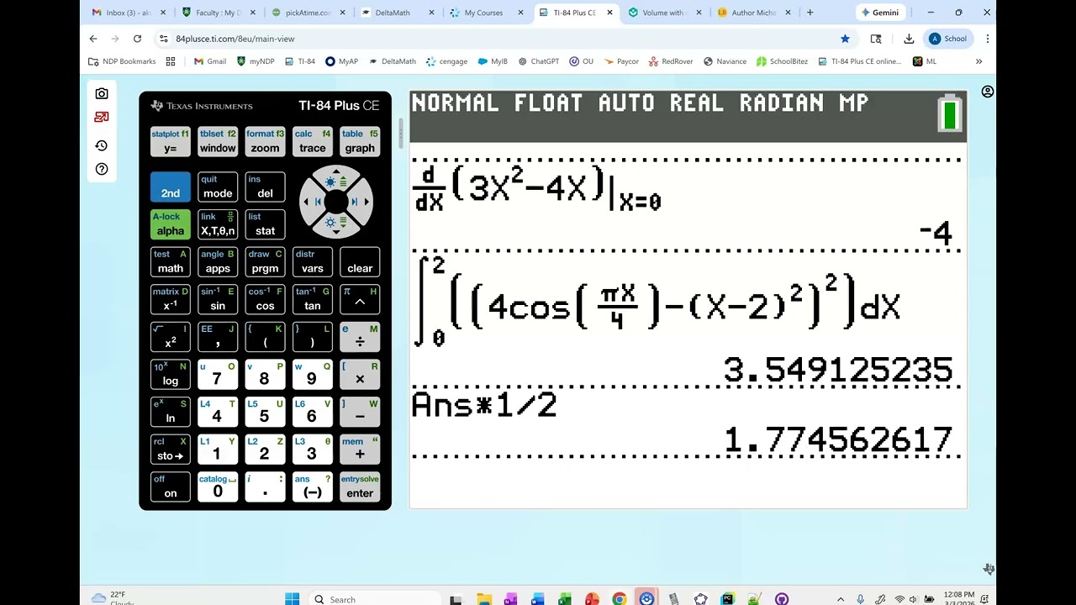Screen dimensions: 1076x605
Task: Click the X,T,θ,n variable key
Action: coord(218,224)
